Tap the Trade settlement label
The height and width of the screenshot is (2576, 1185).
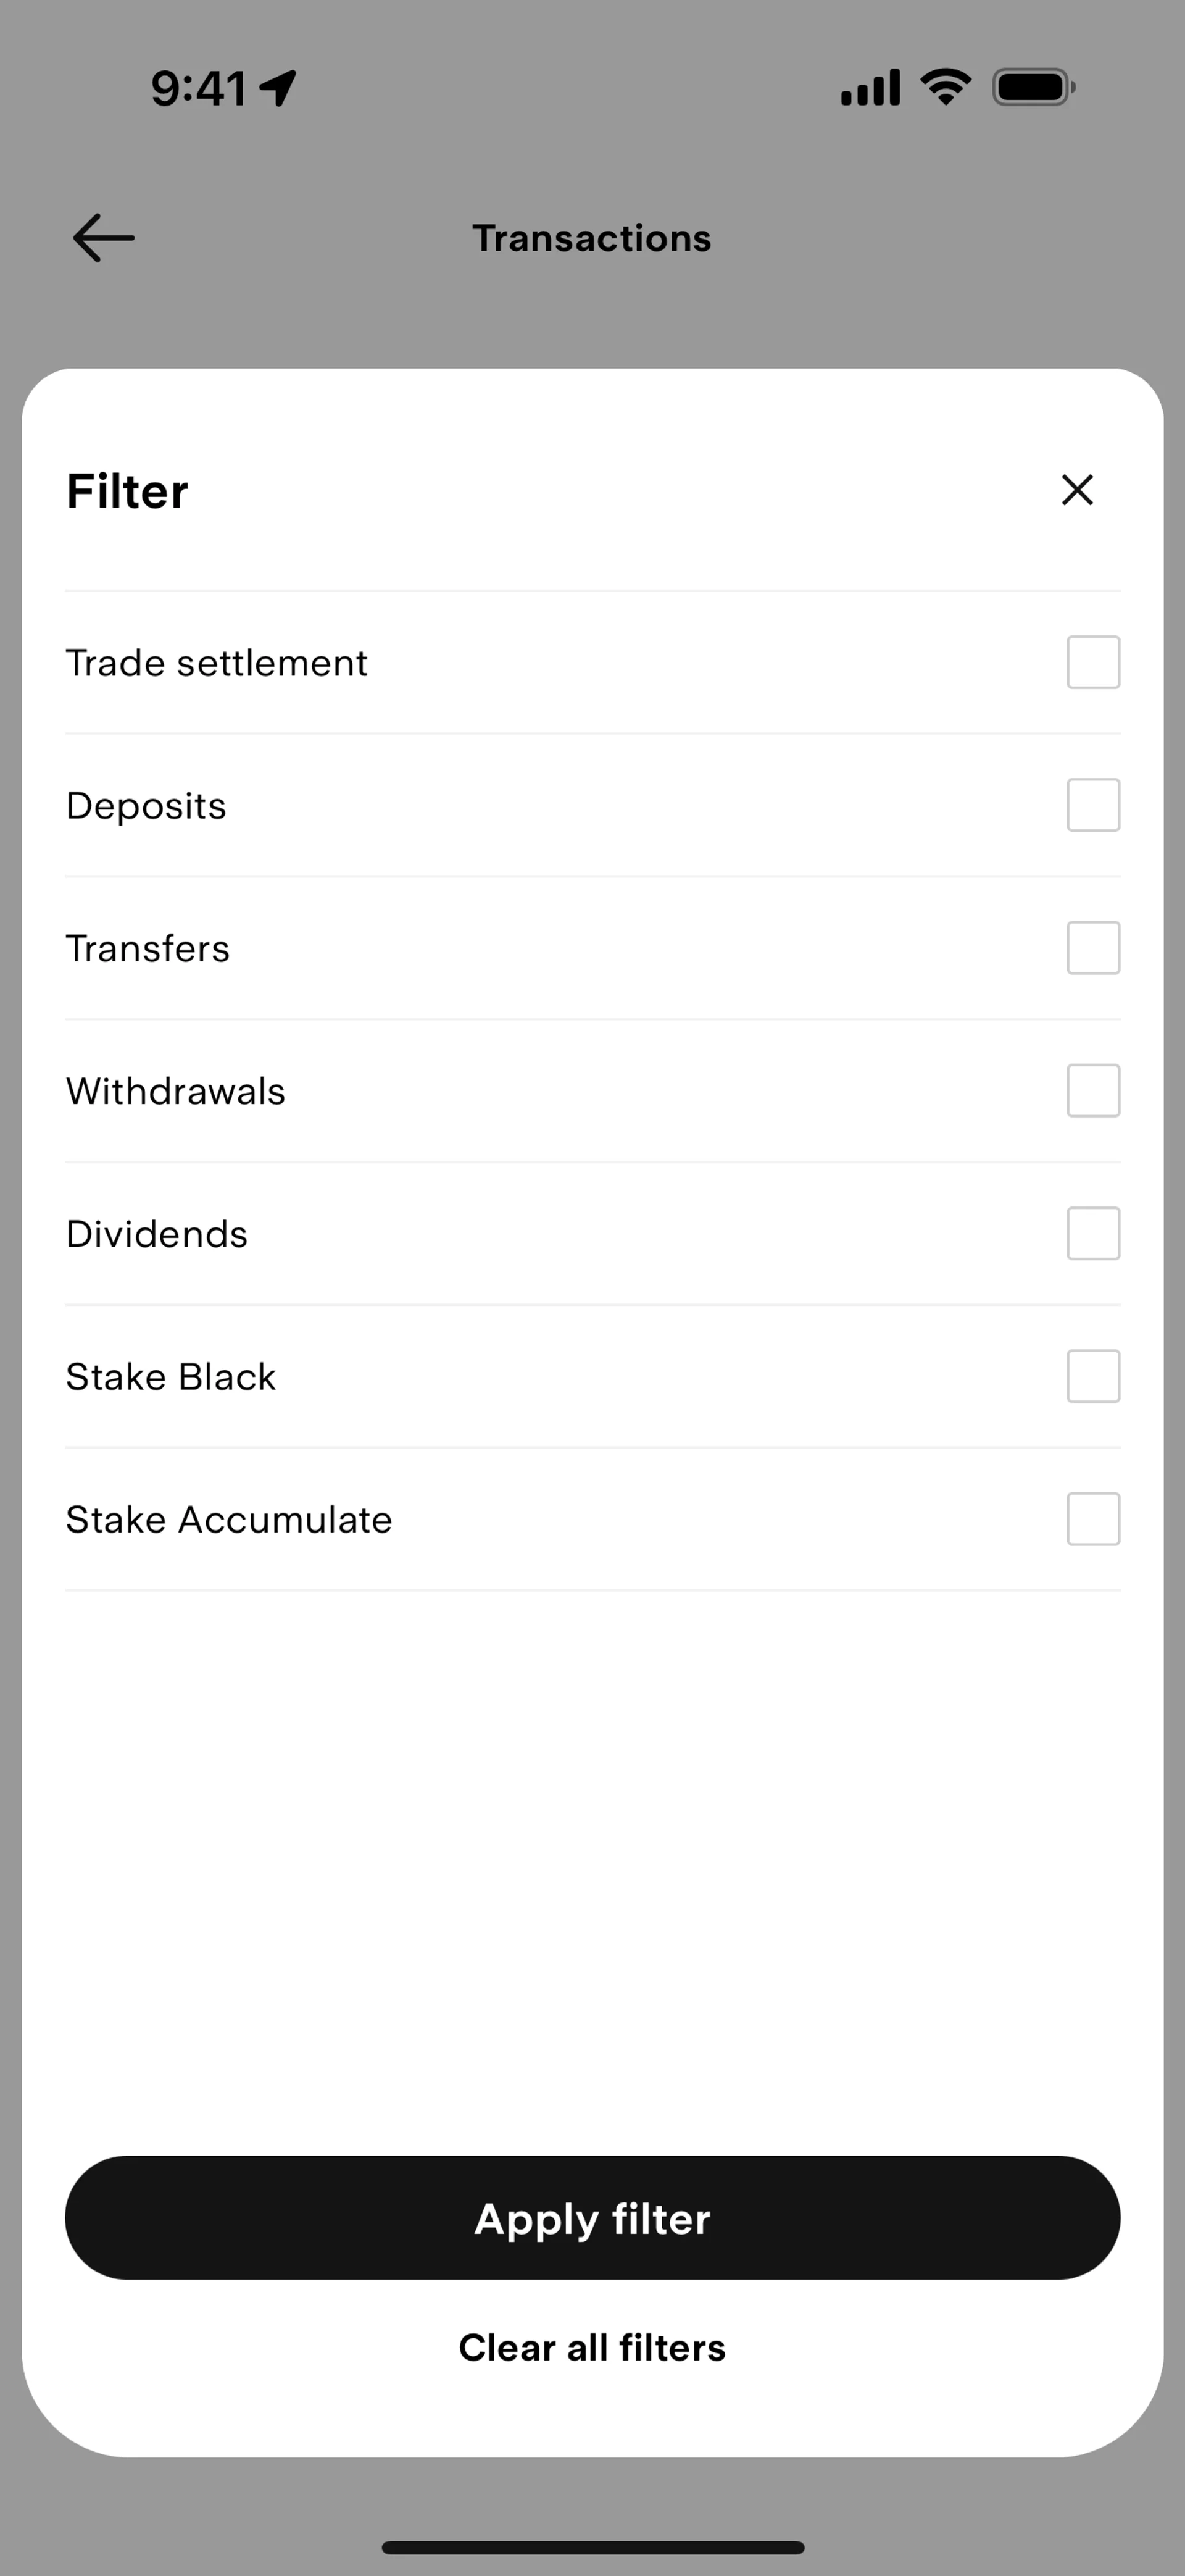pyautogui.click(x=217, y=663)
